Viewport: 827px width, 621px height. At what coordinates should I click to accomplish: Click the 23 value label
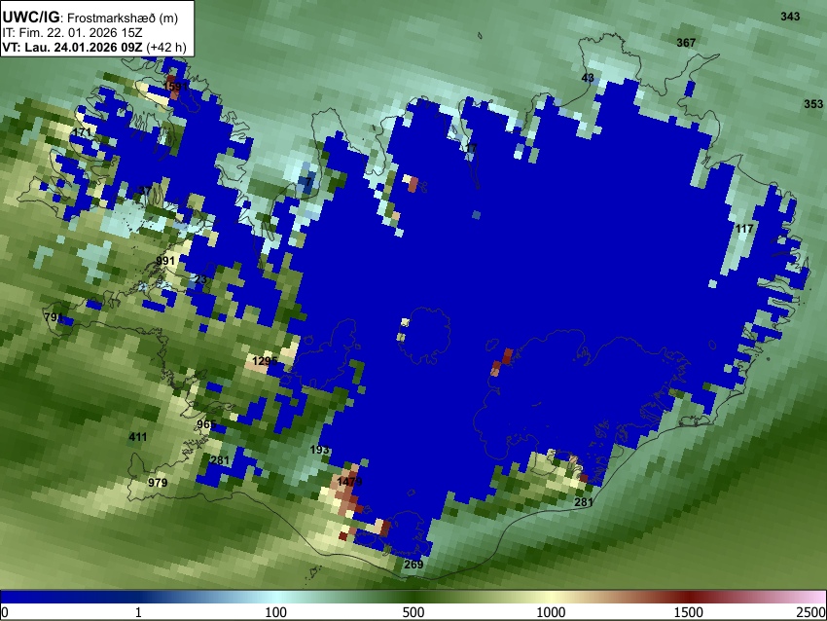pyautogui.click(x=201, y=279)
